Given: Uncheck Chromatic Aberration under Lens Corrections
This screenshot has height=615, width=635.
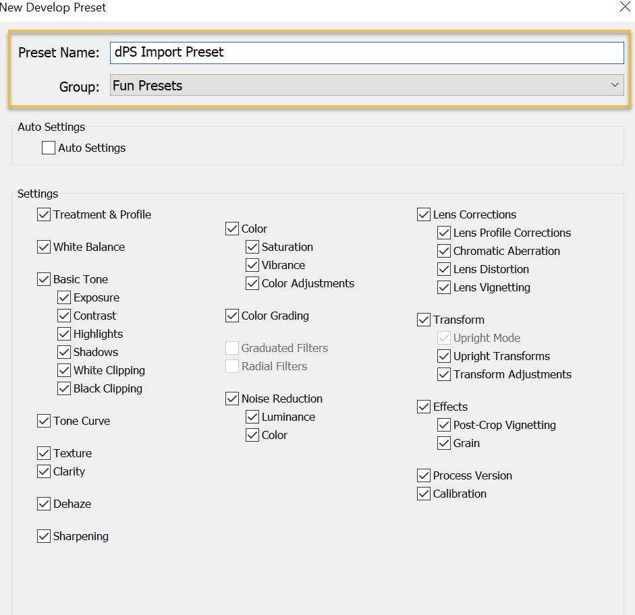Looking at the screenshot, I should point(444,251).
